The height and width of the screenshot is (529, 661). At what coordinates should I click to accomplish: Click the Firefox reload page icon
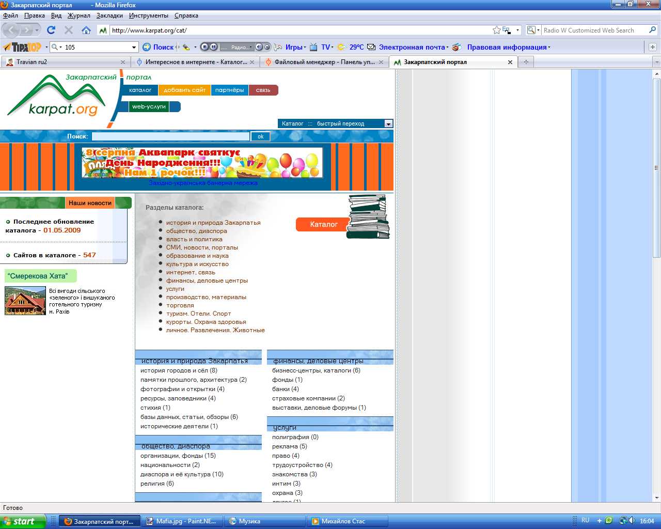(x=51, y=30)
